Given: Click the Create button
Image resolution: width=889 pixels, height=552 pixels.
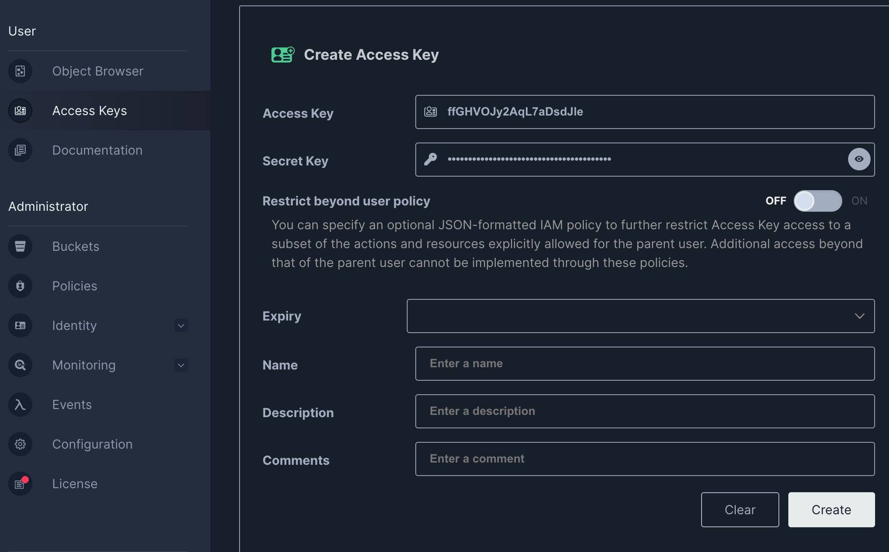Looking at the screenshot, I should (x=831, y=509).
